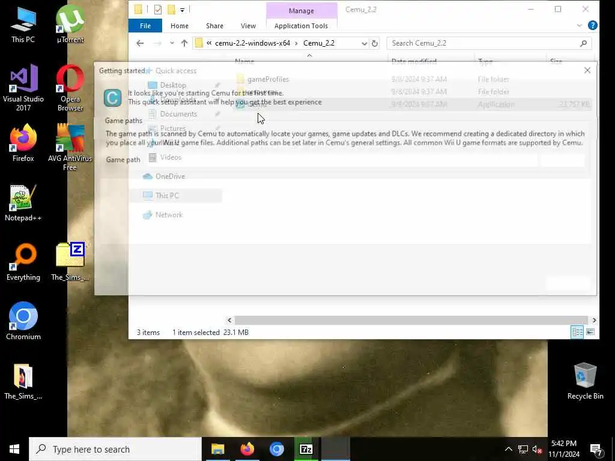
Task: Click the Manage contextual tab
Action: coord(301,11)
